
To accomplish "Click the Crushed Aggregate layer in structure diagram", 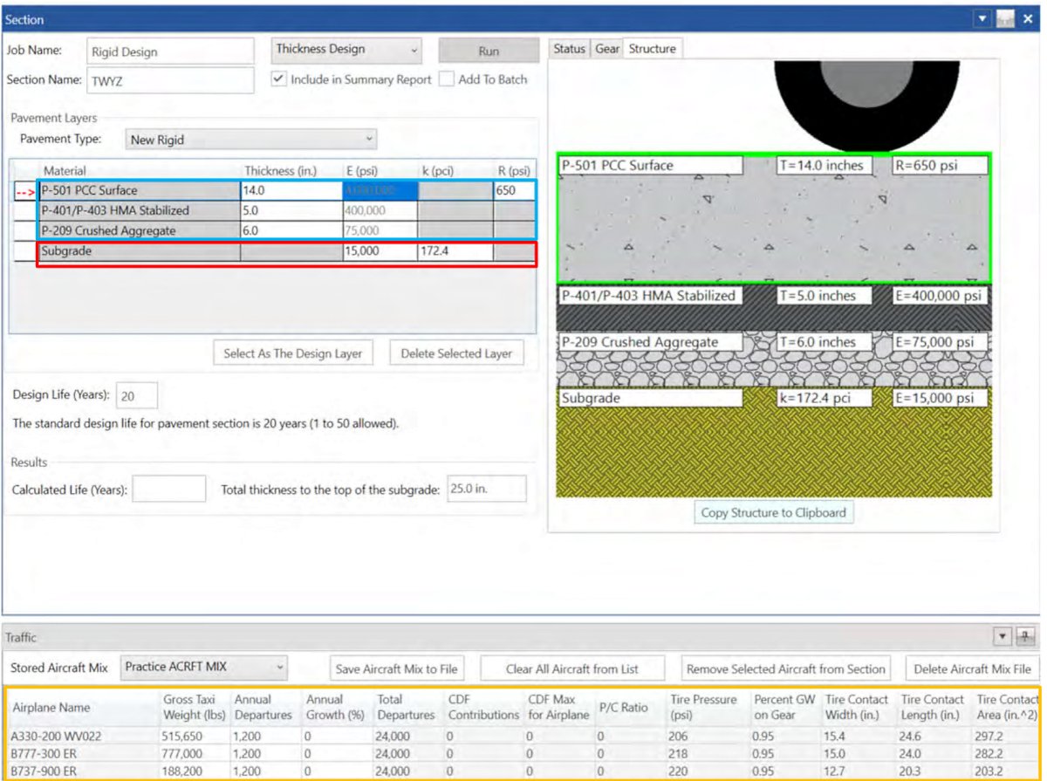I will (x=774, y=359).
